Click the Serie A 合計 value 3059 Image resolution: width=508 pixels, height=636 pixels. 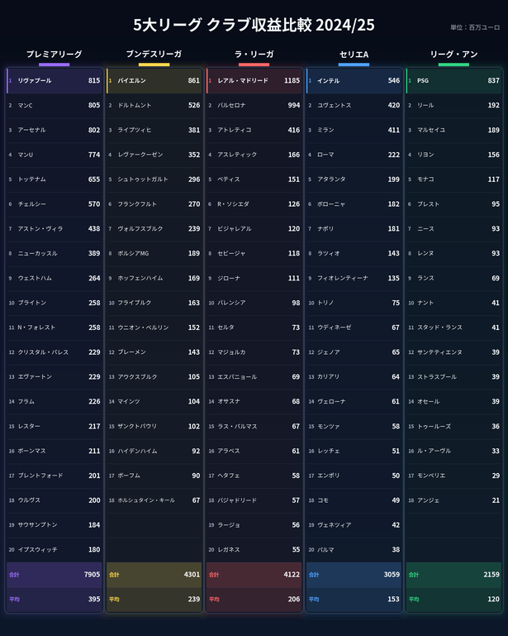[392, 574]
